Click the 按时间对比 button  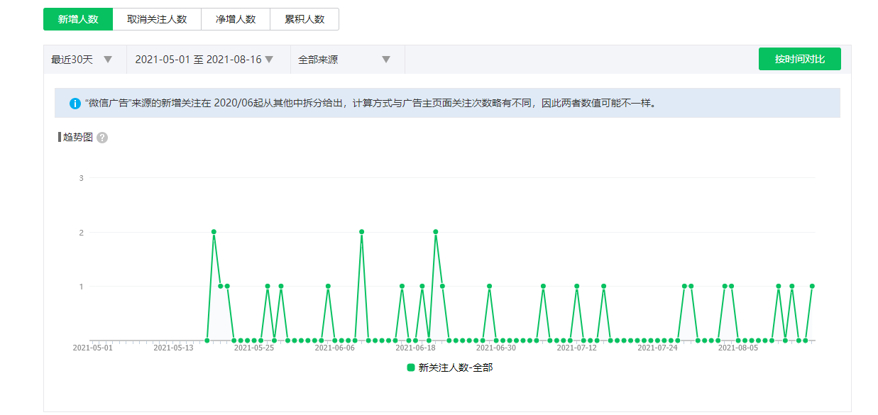click(799, 59)
